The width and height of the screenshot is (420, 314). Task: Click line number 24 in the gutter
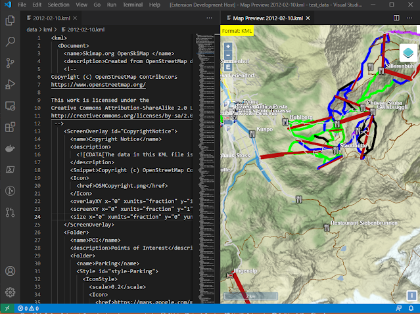click(37, 217)
